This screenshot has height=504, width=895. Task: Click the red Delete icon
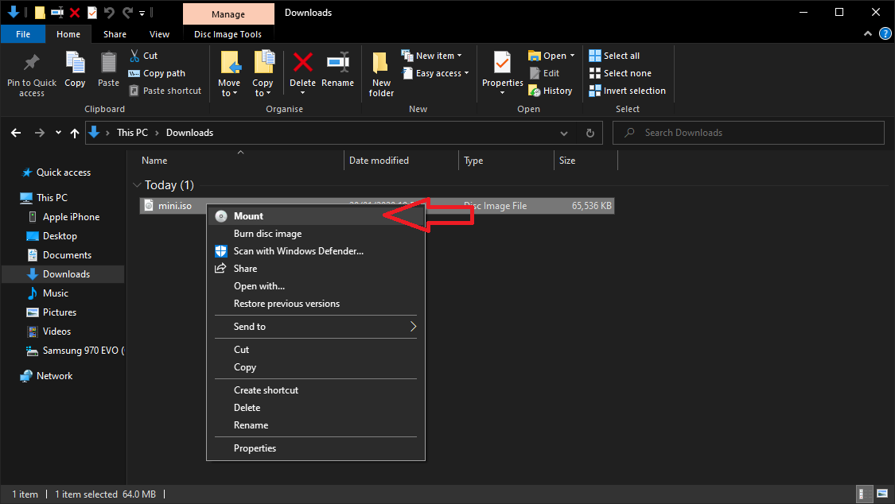pos(302,62)
